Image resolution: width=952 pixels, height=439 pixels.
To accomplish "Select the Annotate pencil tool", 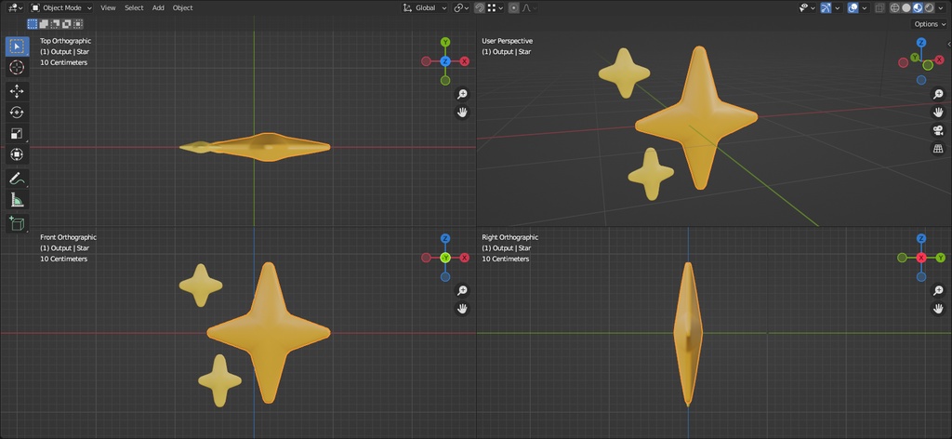I will (17, 179).
